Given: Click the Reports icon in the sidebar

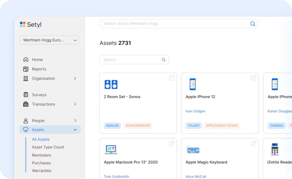Looking at the screenshot, I should tap(26, 69).
